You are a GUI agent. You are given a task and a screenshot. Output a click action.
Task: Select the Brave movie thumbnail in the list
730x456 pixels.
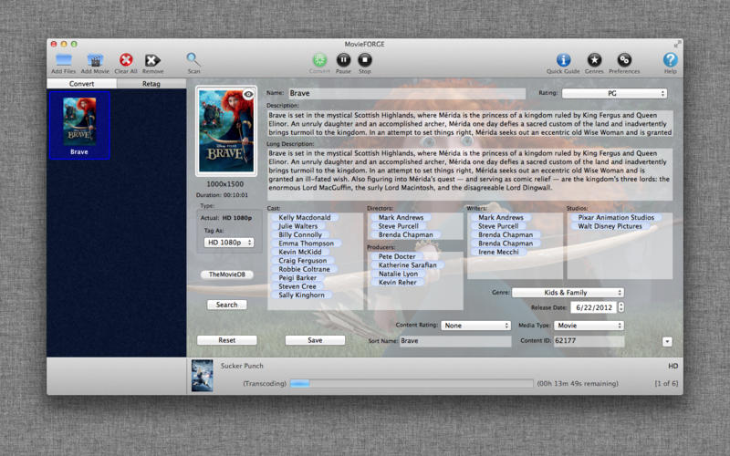click(x=79, y=125)
